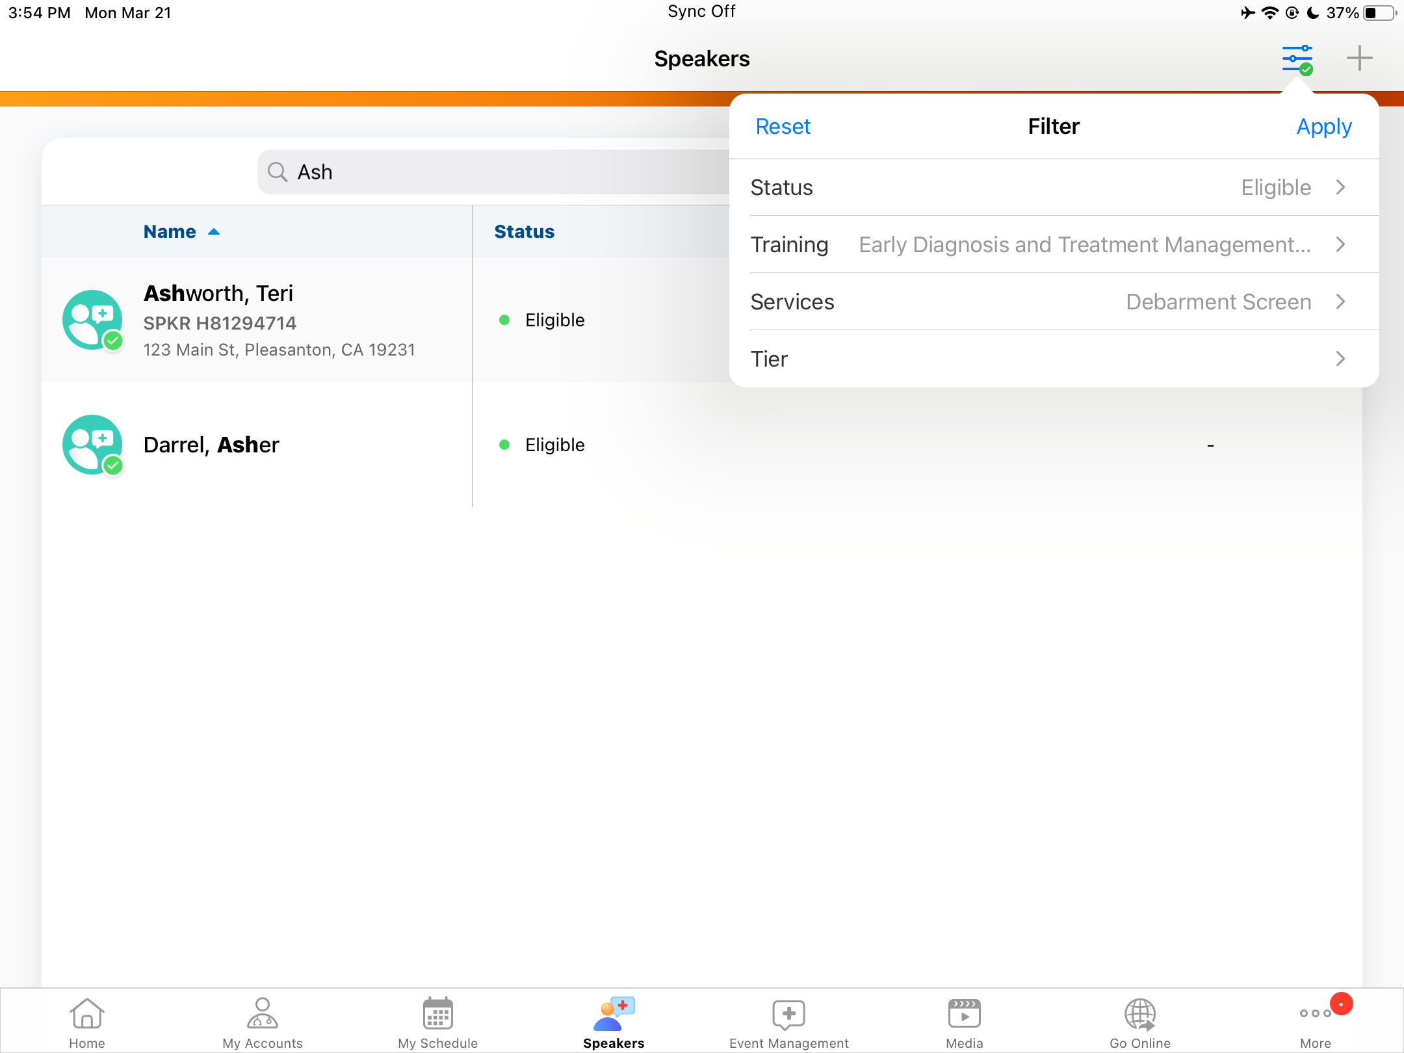Screen dimensions: 1404x1053
Task: Open the filter settings icon
Action: point(1297,59)
